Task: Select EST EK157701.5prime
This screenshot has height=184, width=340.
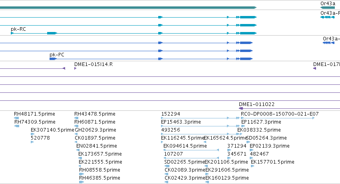Action: tap(272, 162)
